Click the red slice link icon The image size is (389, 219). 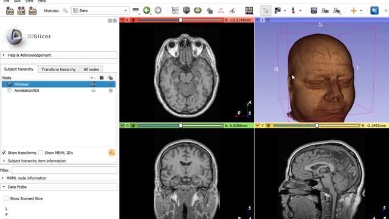click(133, 20)
